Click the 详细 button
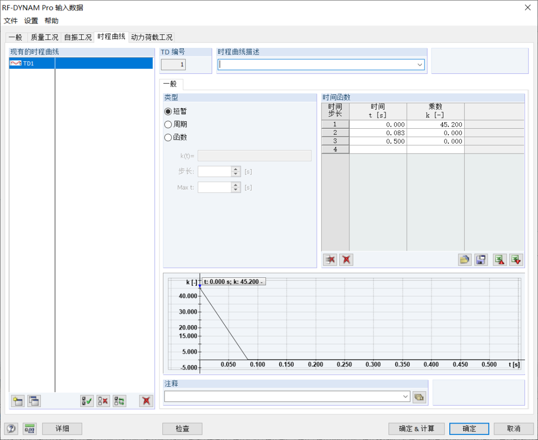 click(x=62, y=429)
